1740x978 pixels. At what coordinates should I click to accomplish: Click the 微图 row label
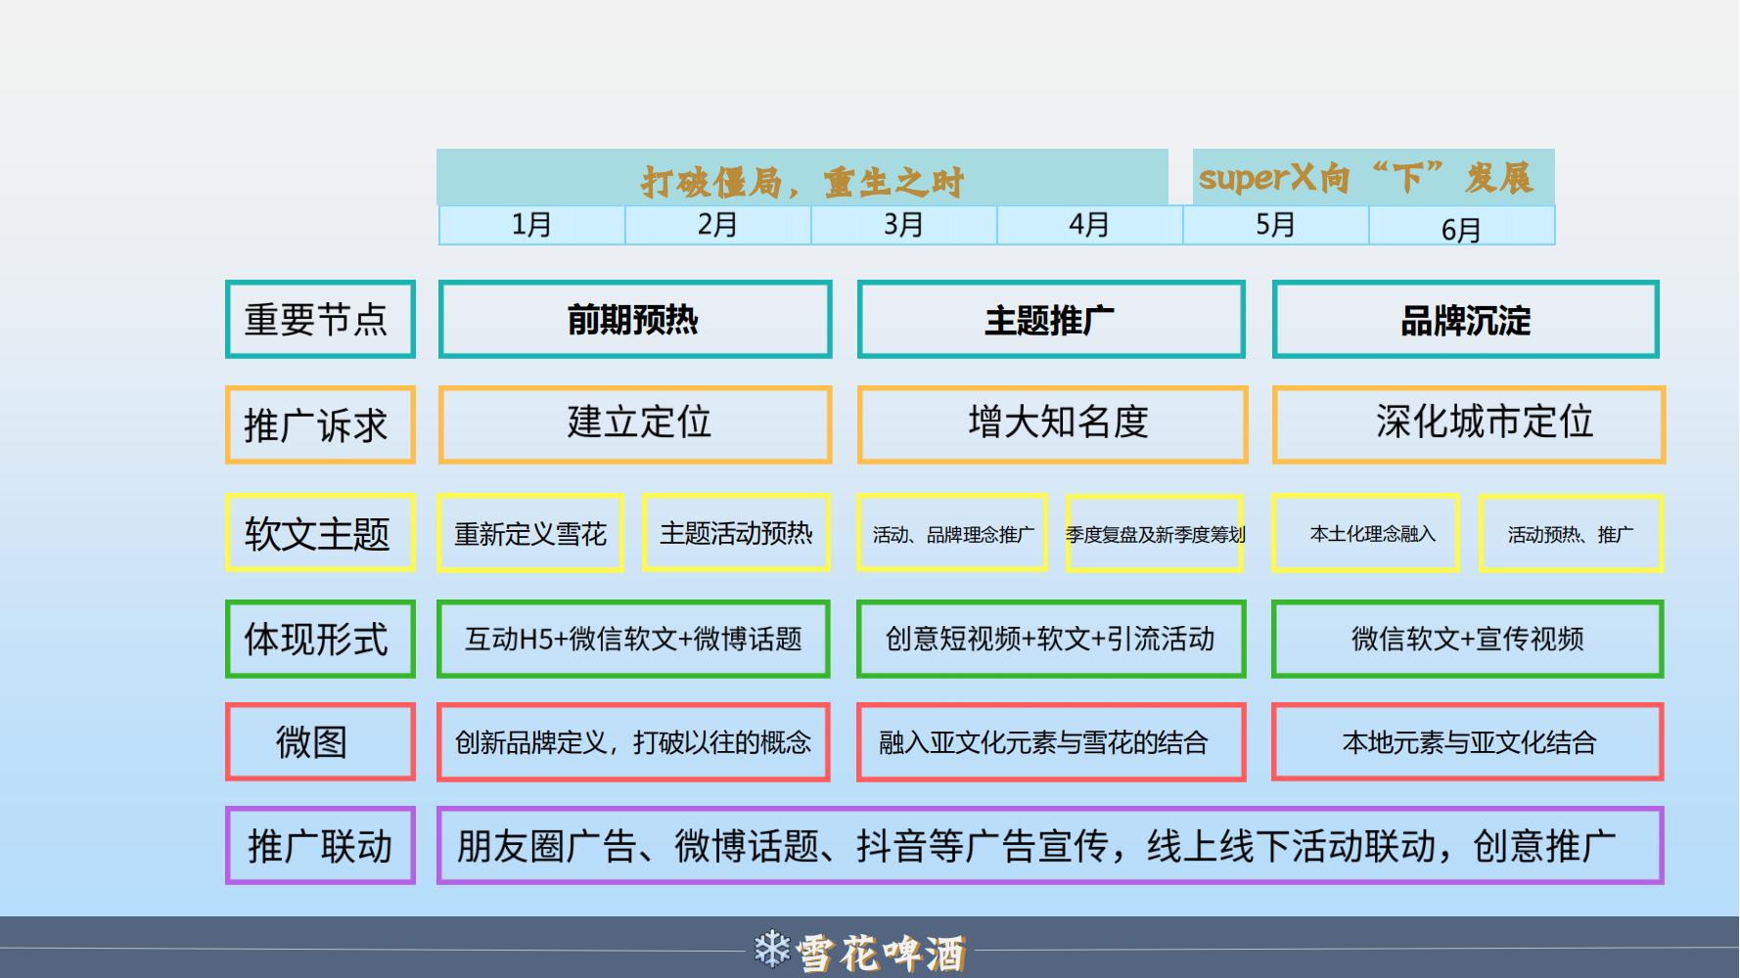320,742
